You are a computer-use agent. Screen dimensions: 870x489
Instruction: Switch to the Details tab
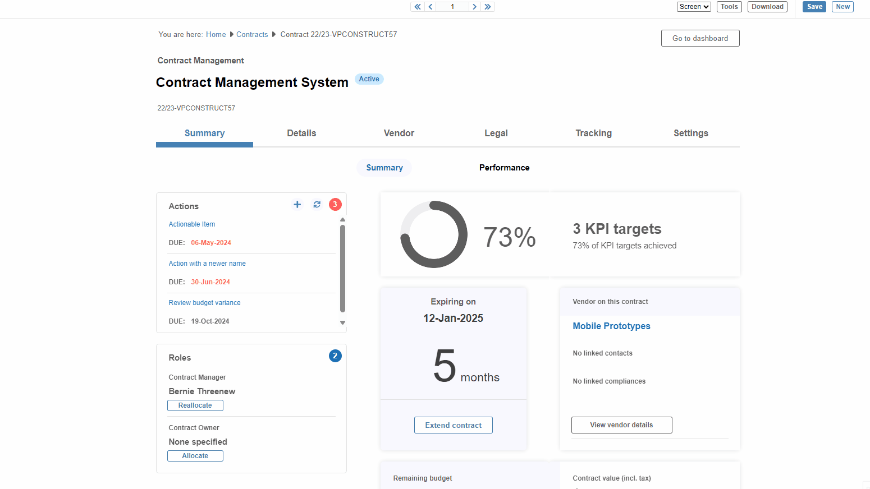pos(301,133)
